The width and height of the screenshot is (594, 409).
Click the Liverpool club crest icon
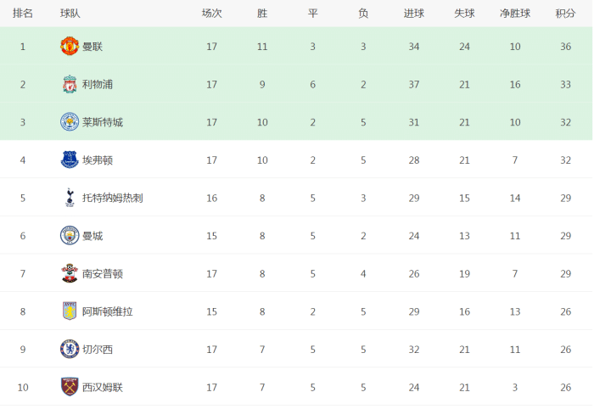point(70,84)
